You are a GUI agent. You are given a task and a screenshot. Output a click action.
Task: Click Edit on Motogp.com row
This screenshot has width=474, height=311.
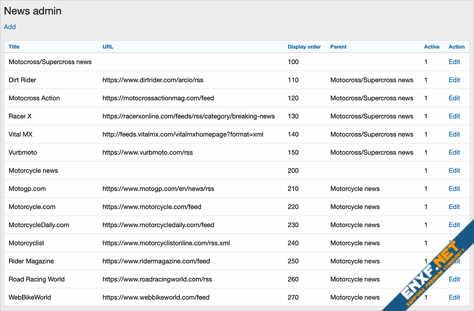coord(454,188)
